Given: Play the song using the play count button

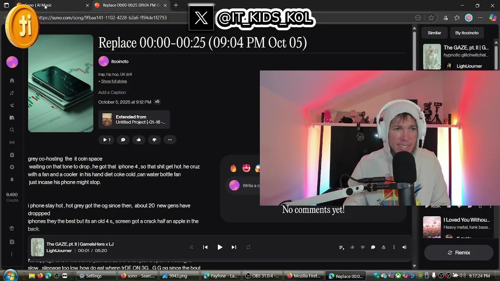Looking at the screenshot, I should [106, 140].
